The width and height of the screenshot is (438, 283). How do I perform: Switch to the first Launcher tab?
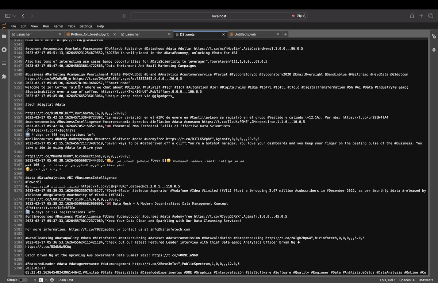[x=36, y=34]
